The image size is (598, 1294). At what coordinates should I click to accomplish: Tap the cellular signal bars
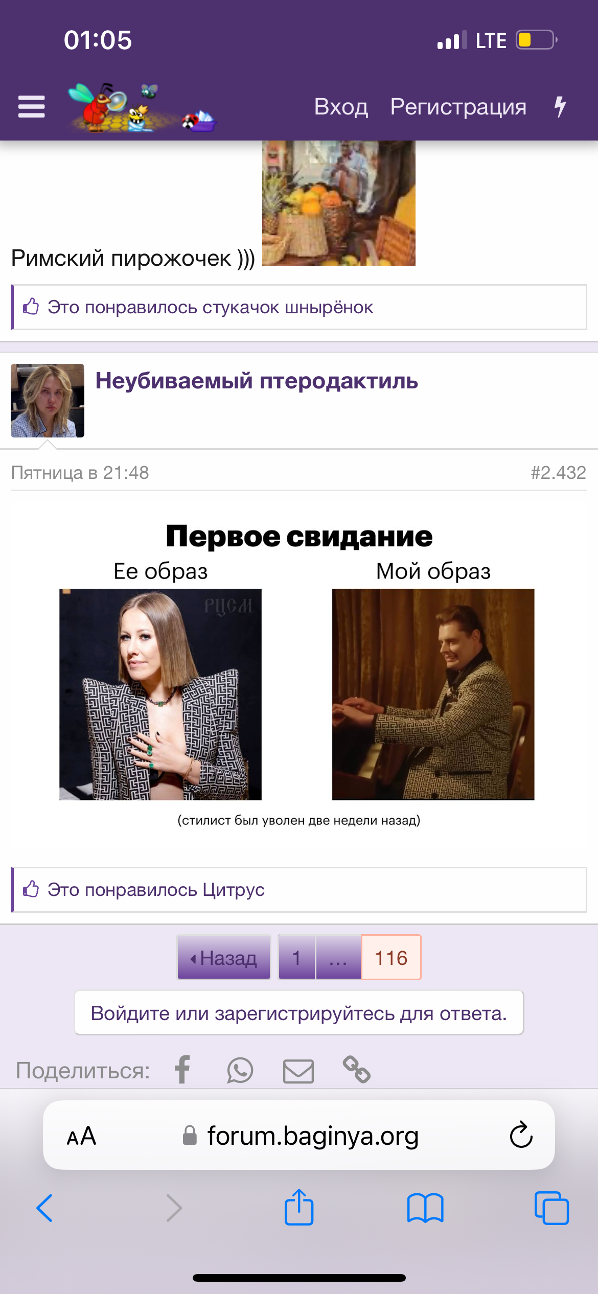[x=452, y=40]
